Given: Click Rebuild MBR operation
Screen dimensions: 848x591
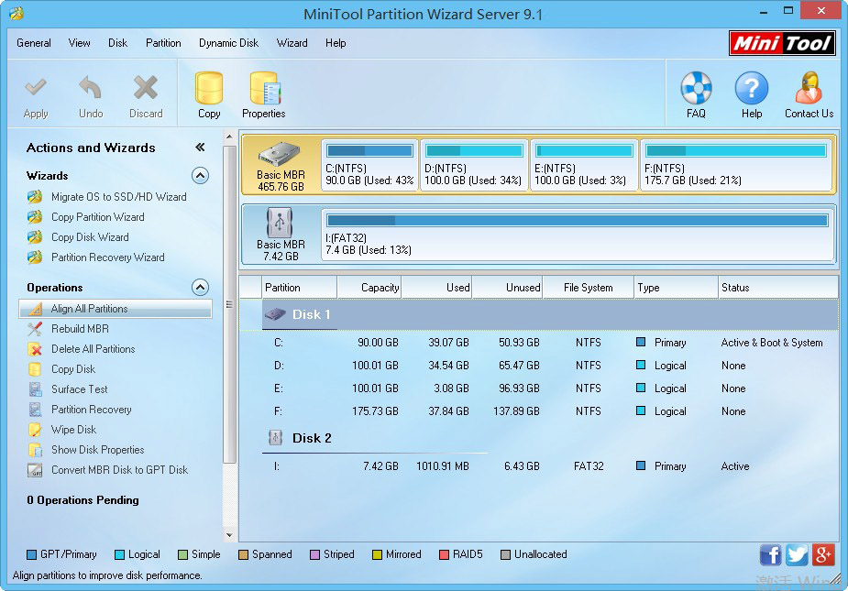Looking at the screenshot, I should click(x=80, y=329).
